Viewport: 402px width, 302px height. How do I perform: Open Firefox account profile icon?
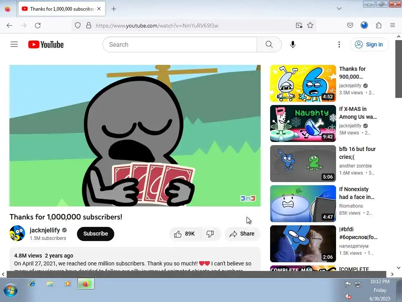coord(364,25)
